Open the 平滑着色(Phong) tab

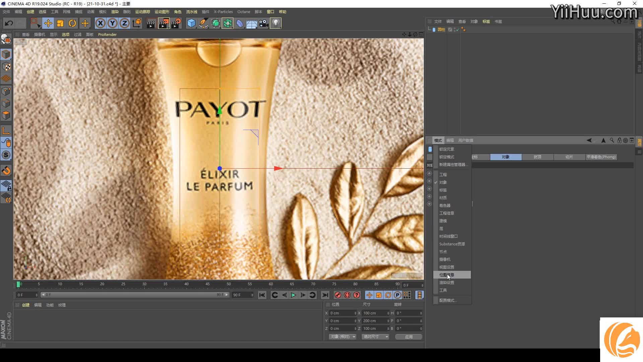point(601,157)
